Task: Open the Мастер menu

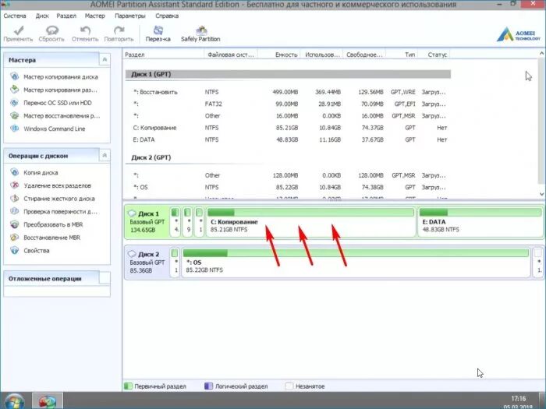Action: (x=94, y=16)
